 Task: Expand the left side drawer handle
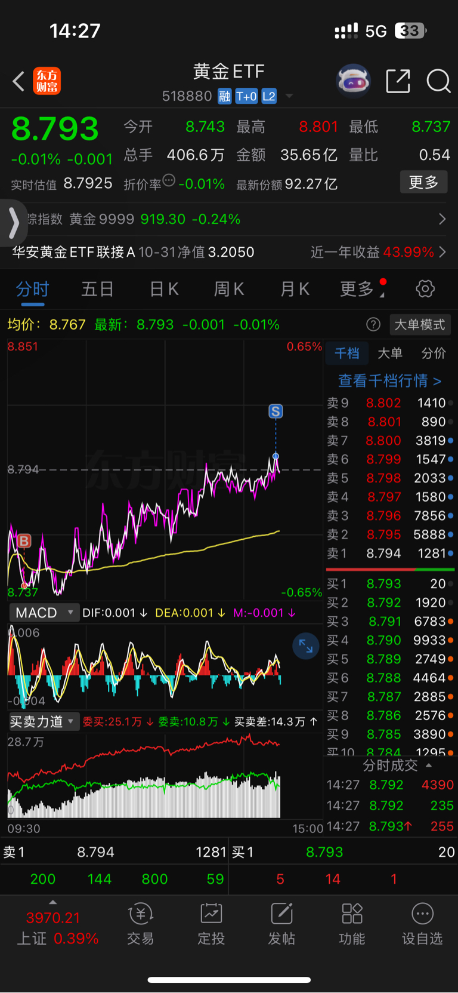coord(13,223)
